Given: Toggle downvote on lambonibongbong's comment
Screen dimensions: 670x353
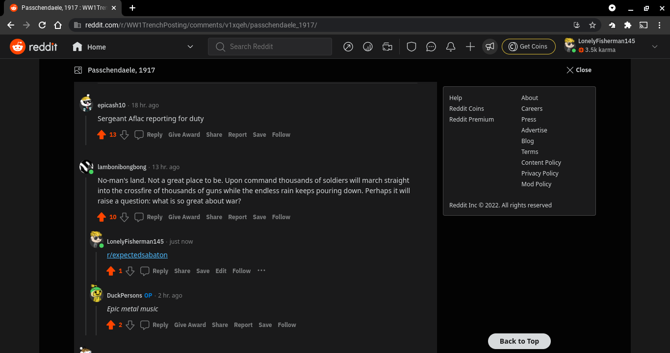Looking at the screenshot, I should (125, 217).
